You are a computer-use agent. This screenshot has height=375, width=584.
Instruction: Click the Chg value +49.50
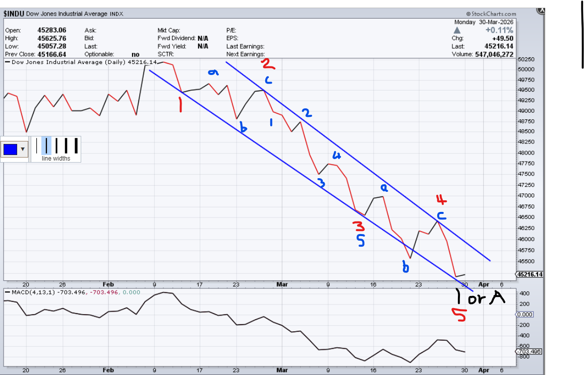(x=503, y=38)
